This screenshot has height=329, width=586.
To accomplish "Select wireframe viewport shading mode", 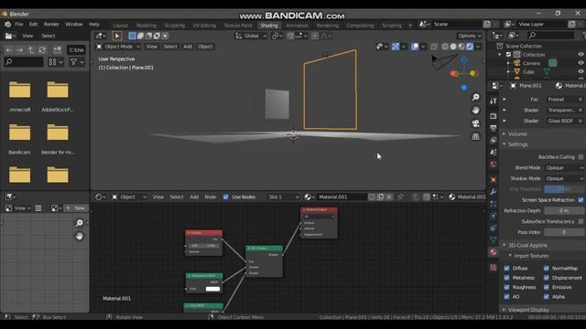I will point(445,47).
